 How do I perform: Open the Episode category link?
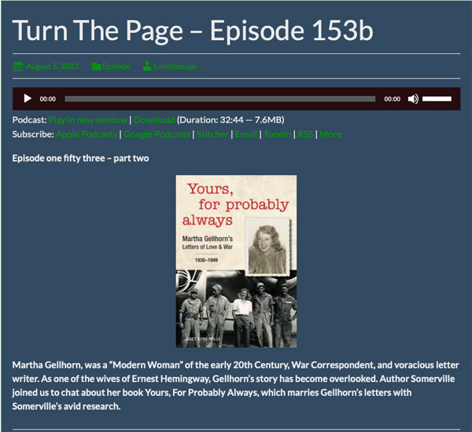(x=116, y=66)
